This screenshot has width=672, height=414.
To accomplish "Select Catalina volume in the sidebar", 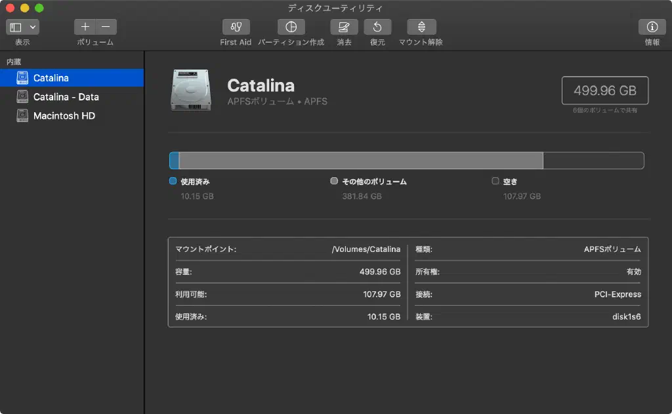I will (51, 78).
